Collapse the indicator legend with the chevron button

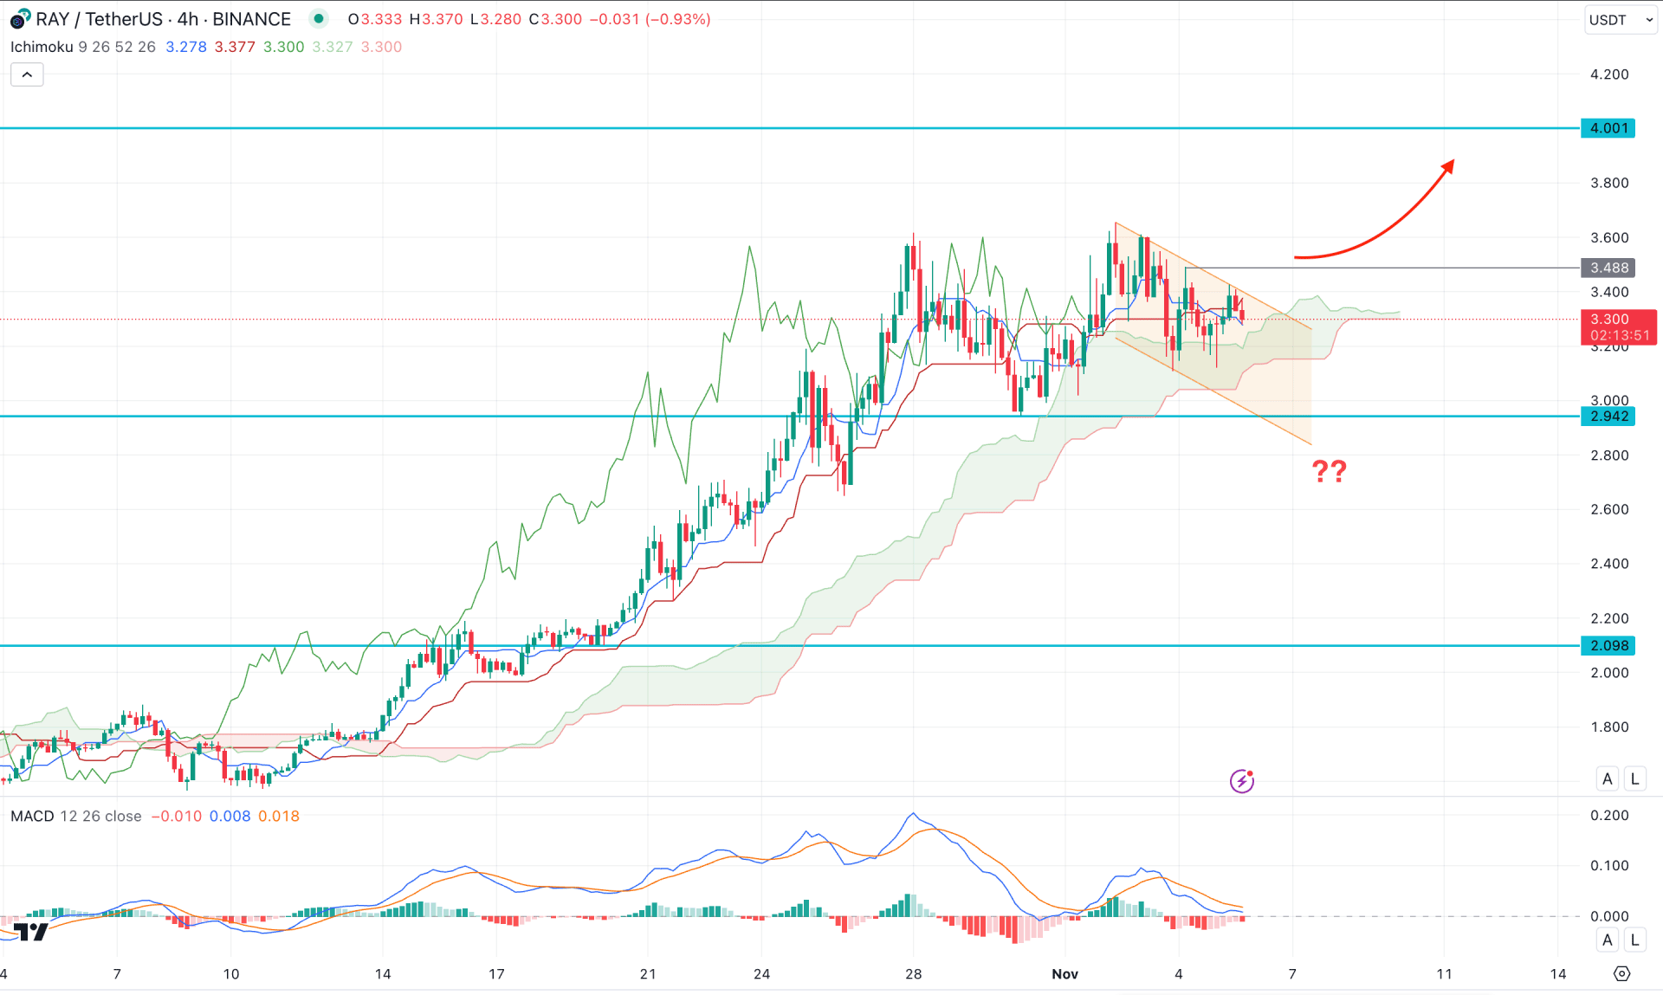click(27, 75)
